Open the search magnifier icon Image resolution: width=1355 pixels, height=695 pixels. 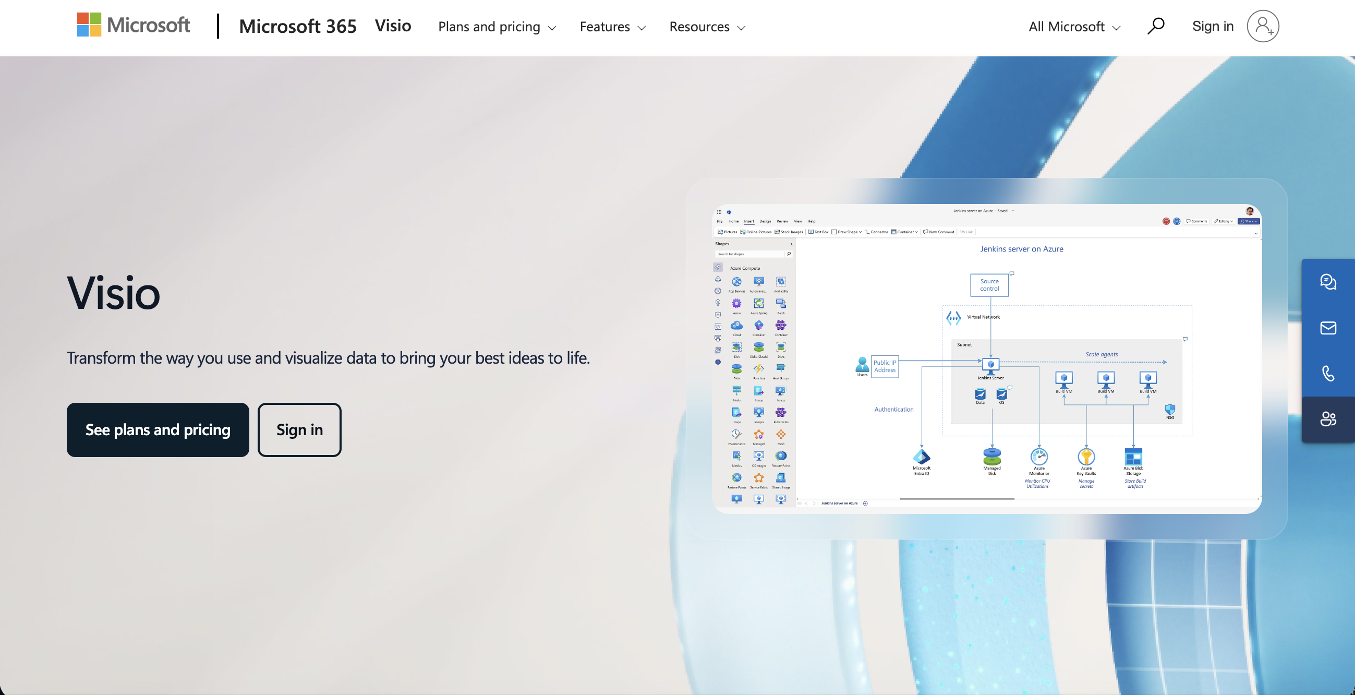click(1155, 26)
